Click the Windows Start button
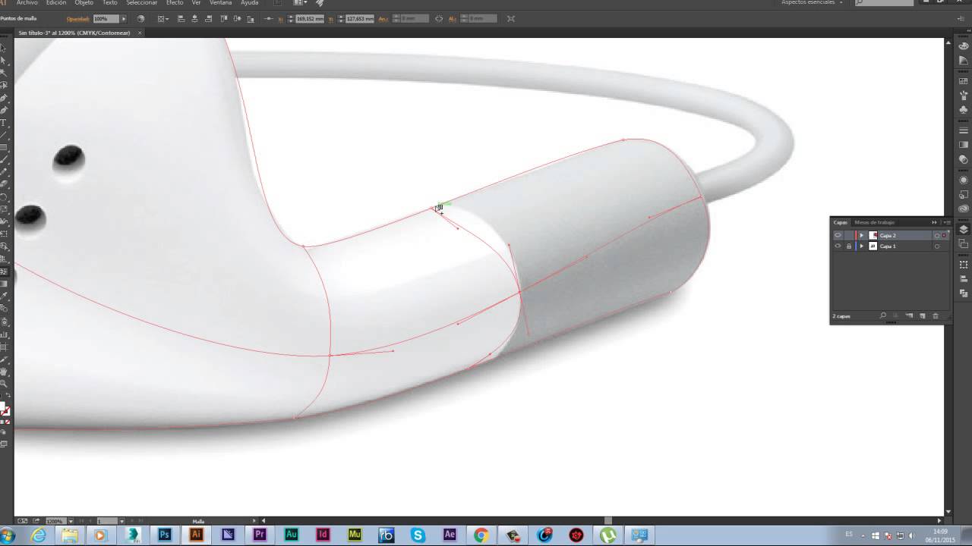The width and height of the screenshot is (972, 546). click(x=8, y=535)
